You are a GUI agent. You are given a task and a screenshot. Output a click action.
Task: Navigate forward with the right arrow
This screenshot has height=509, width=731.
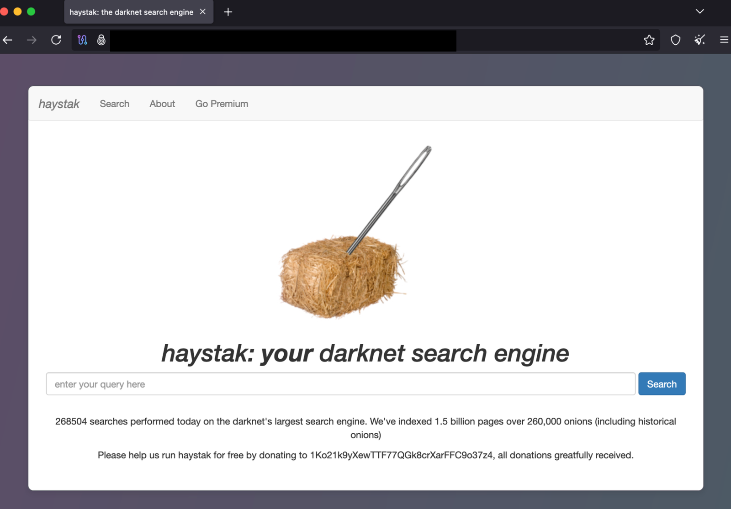coord(31,40)
